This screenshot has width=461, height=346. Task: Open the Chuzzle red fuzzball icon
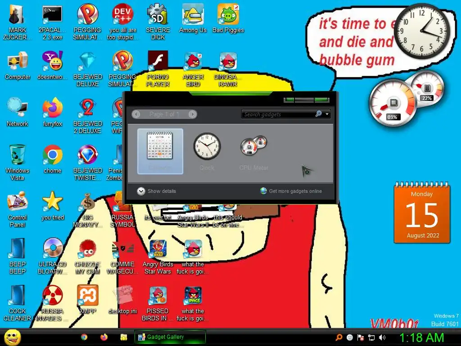tap(88, 256)
